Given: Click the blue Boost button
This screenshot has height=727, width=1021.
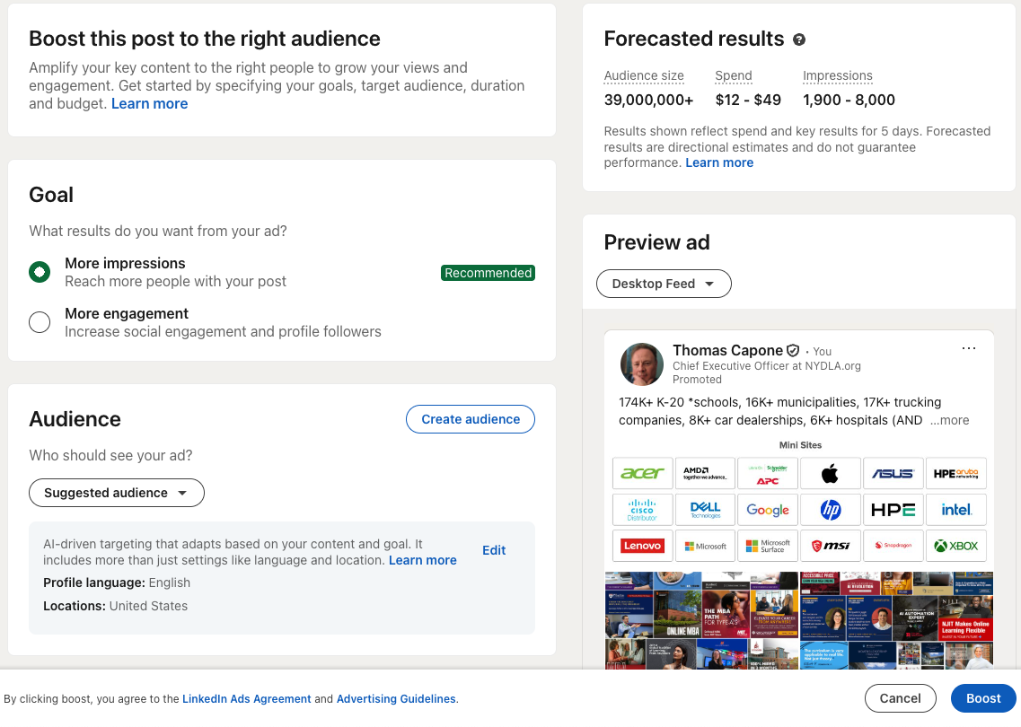Looking at the screenshot, I should [982, 698].
